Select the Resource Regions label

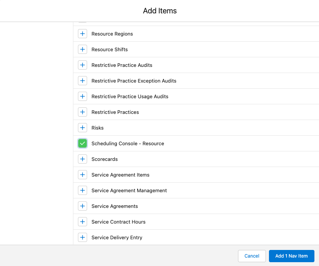pyautogui.click(x=112, y=34)
